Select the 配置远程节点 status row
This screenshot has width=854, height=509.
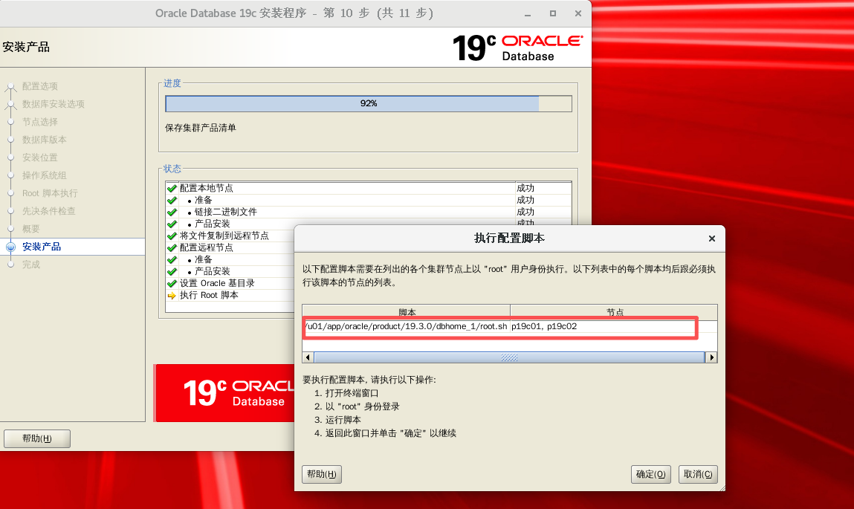(x=230, y=247)
